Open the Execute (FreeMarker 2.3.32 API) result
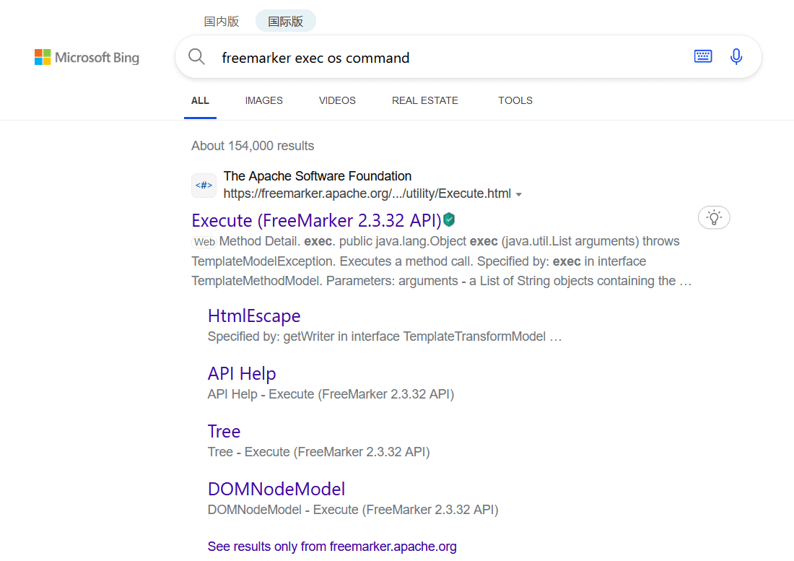The image size is (794, 561). [x=316, y=220]
